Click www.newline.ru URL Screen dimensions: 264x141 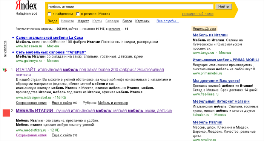204,139
